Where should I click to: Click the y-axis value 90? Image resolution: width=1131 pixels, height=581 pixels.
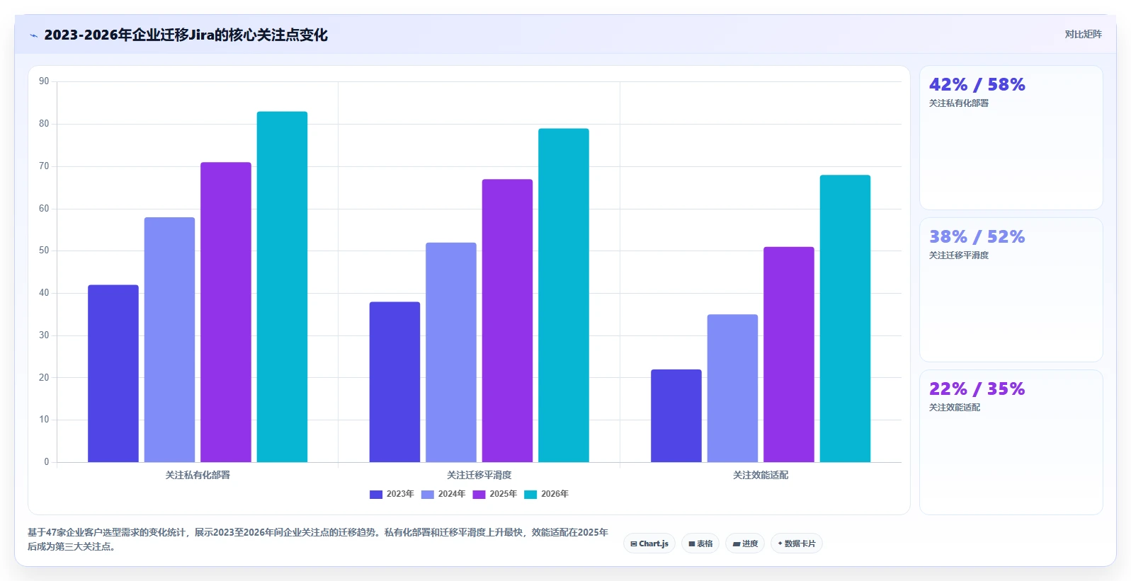click(44, 81)
